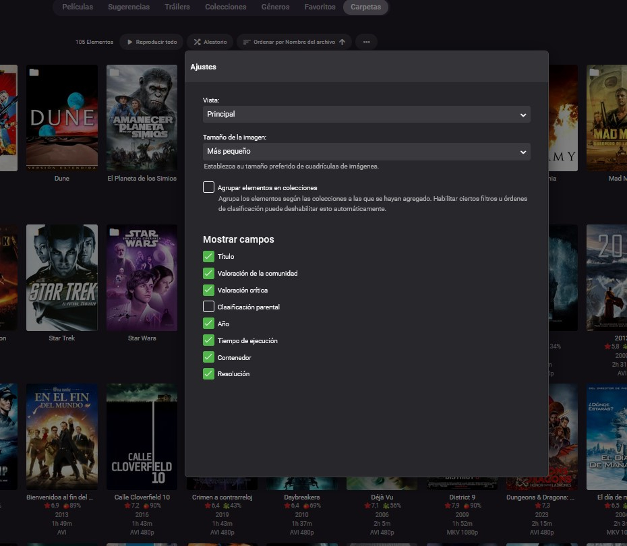Toggle Tiempo de ejecución checkbox
627x546 pixels.
209,340
